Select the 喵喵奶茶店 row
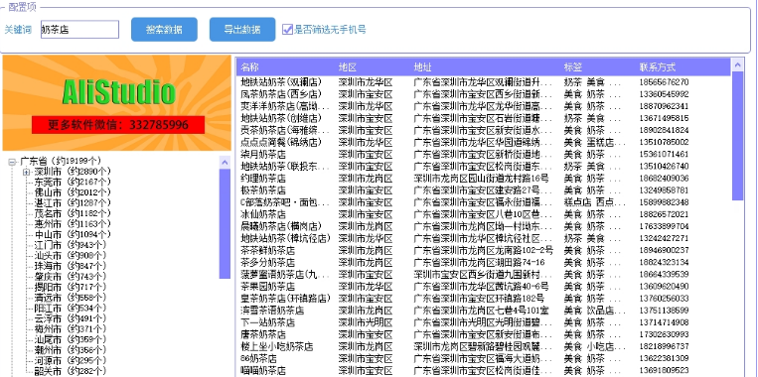Screen dimensions: 758x377 coord(484,371)
